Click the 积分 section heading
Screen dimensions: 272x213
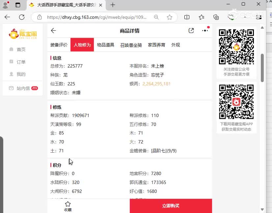(57, 165)
